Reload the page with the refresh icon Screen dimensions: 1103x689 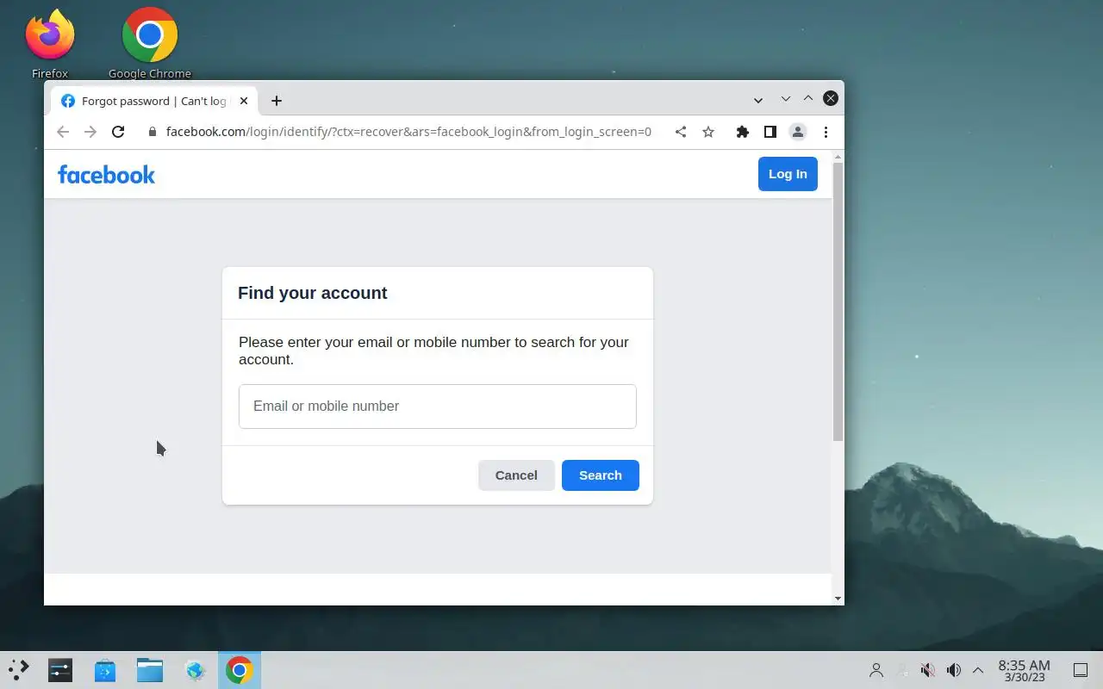coord(118,132)
